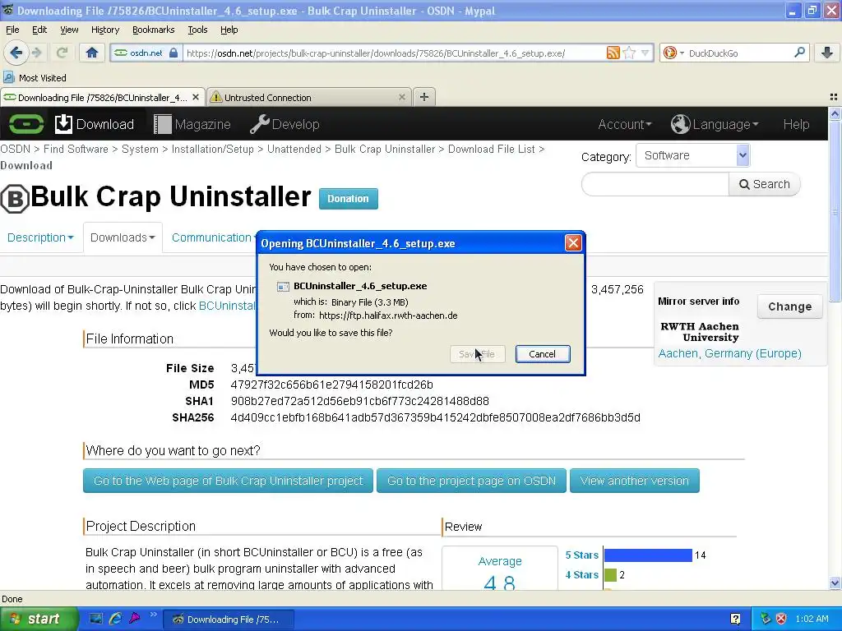Click the OSDN site search input field
This screenshot has width=842, height=631.
click(655, 184)
